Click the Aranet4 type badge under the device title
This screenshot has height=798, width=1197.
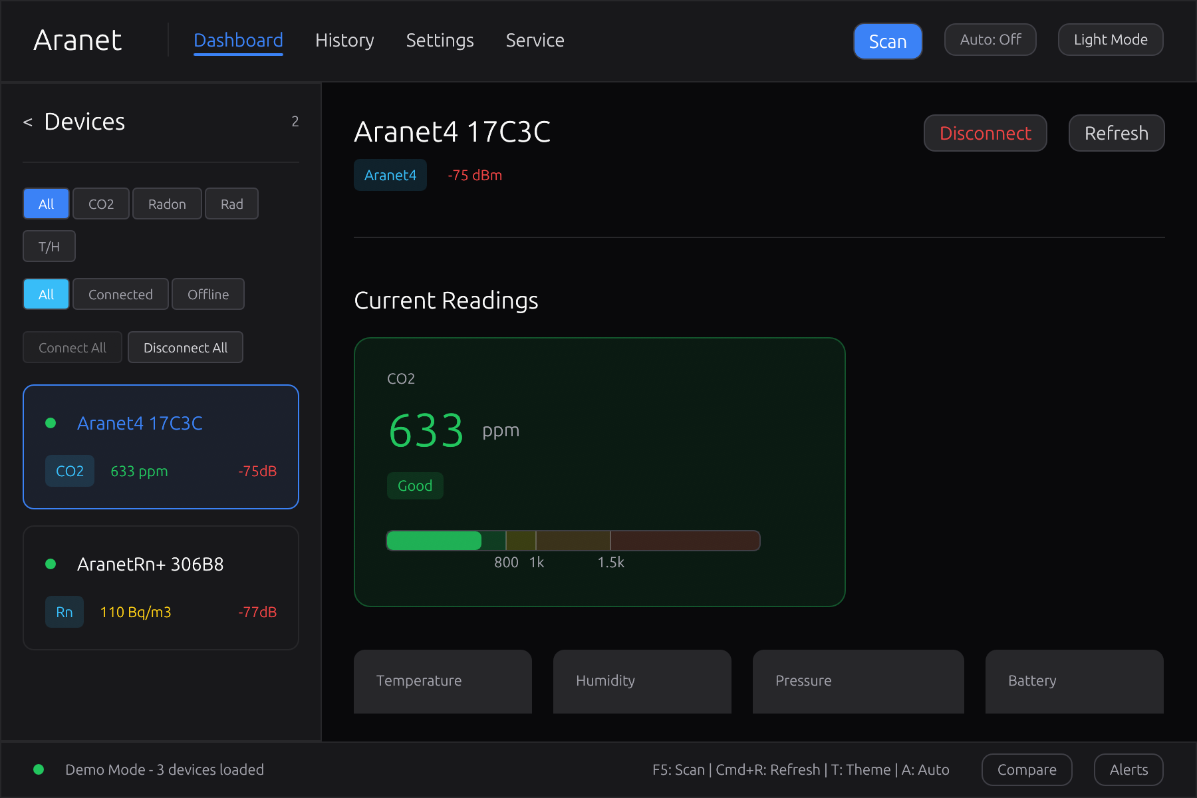pyautogui.click(x=390, y=175)
